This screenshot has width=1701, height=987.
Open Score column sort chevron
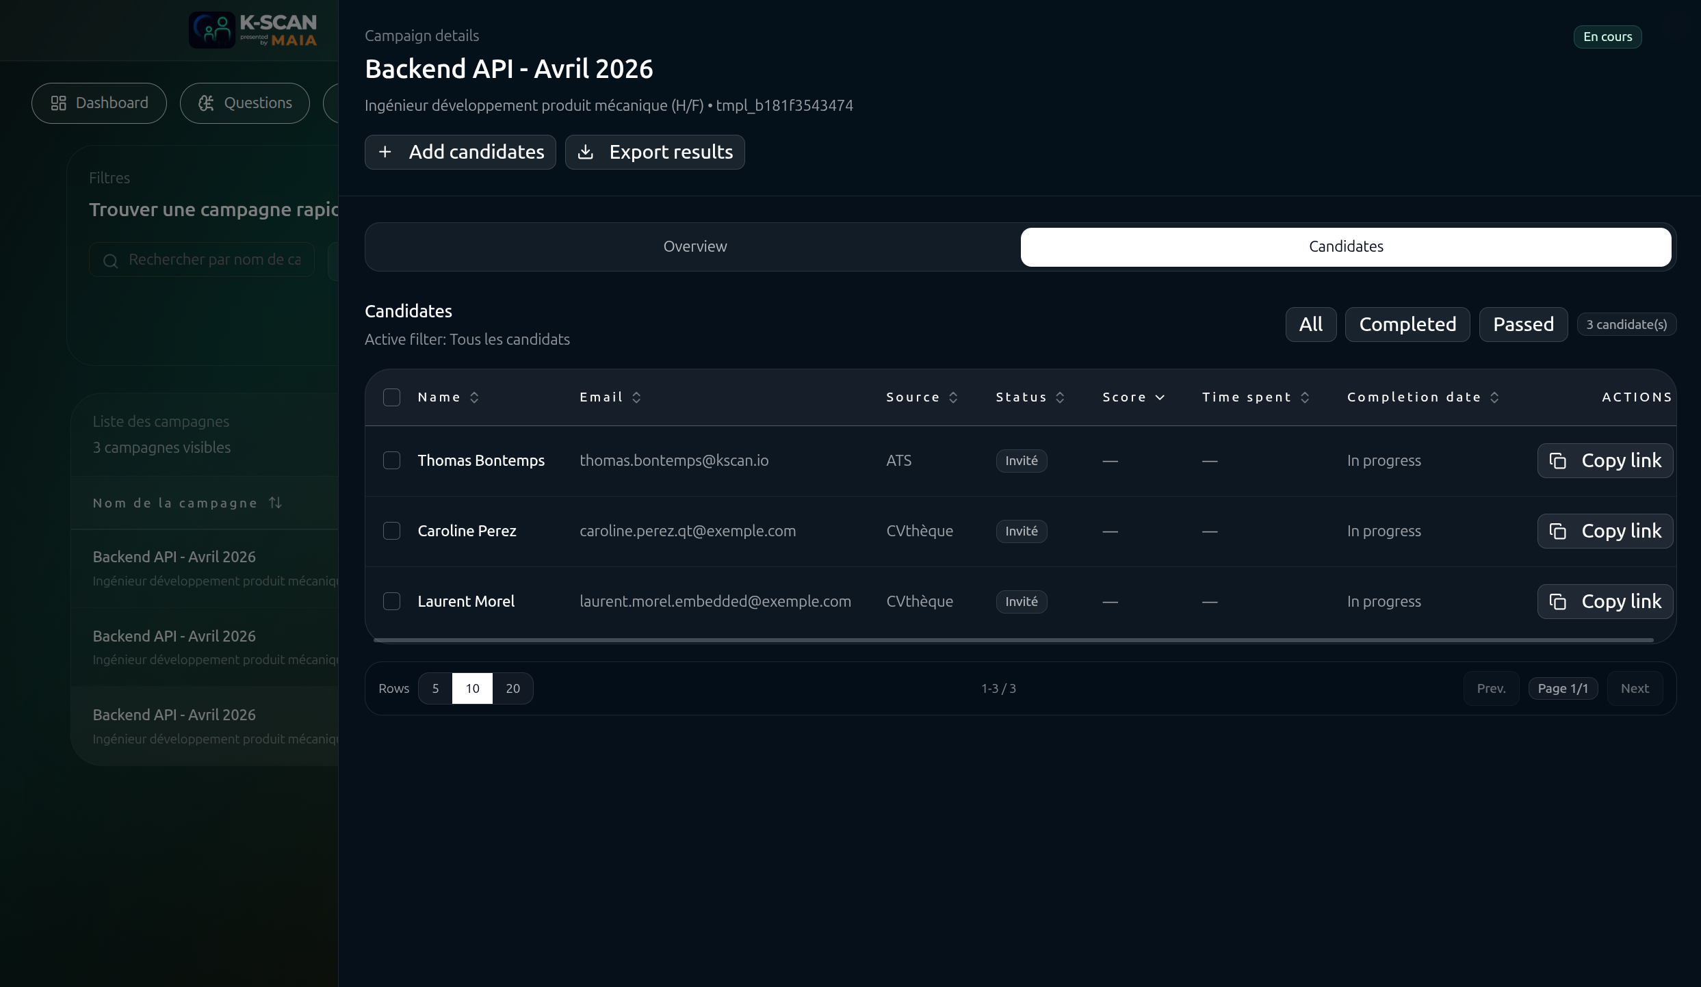click(x=1160, y=397)
